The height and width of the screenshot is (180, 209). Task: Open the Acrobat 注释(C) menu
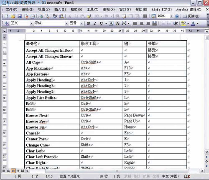189,10
